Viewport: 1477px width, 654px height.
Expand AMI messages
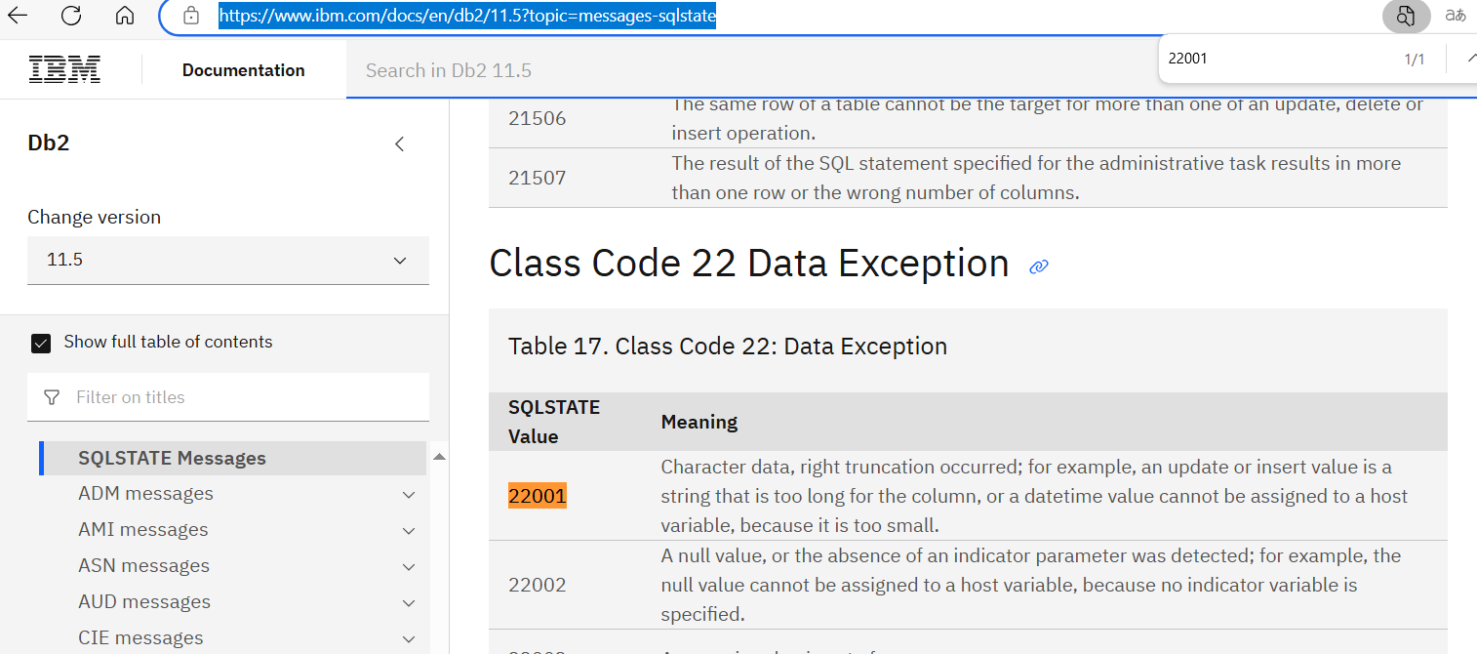click(x=409, y=531)
